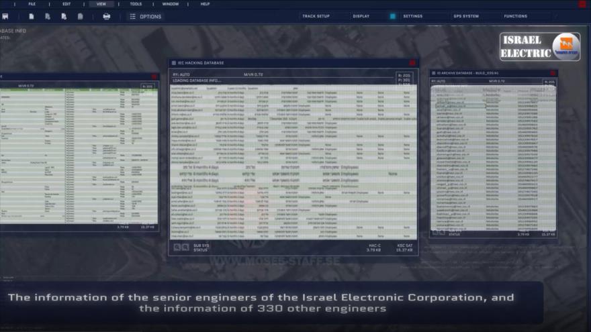This screenshot has height=332, width=591.
Task: Click the IEC HACKING DATABASE window title
Action: coord(201,63)
